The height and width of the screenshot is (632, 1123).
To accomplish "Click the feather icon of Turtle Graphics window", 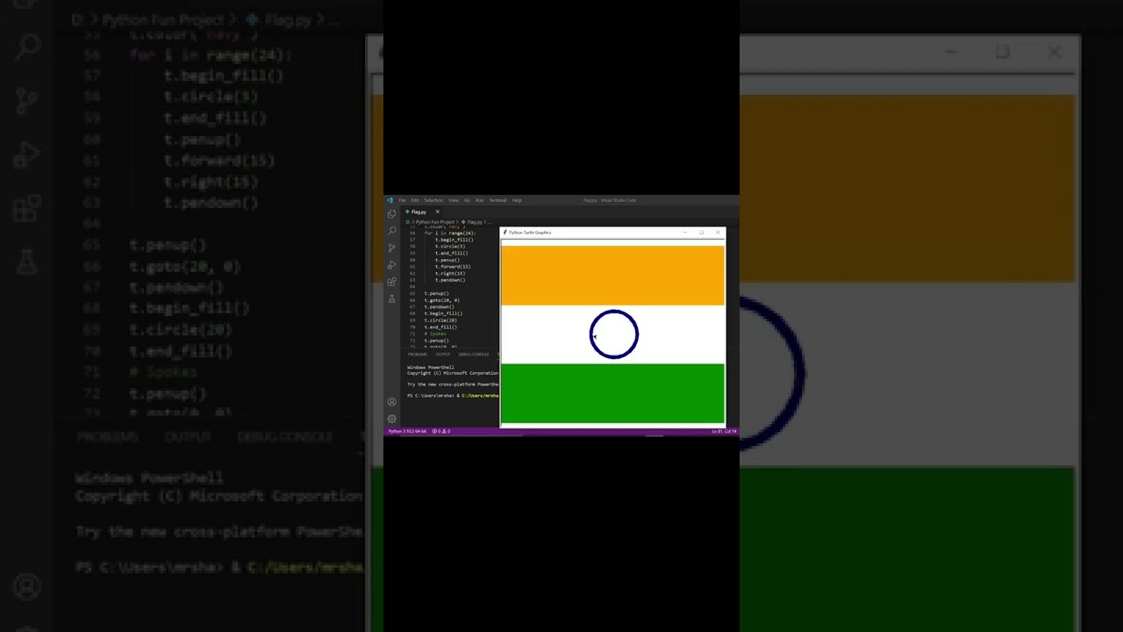I will [505, 233].
